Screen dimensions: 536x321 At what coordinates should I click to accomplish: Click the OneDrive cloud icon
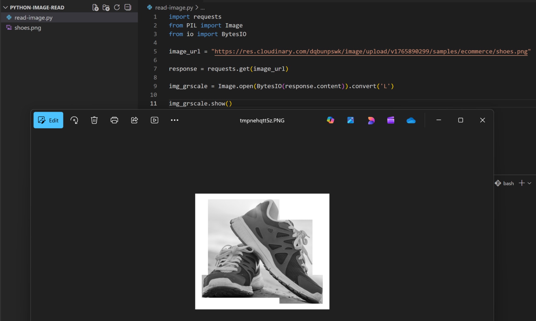pos(411,120)
